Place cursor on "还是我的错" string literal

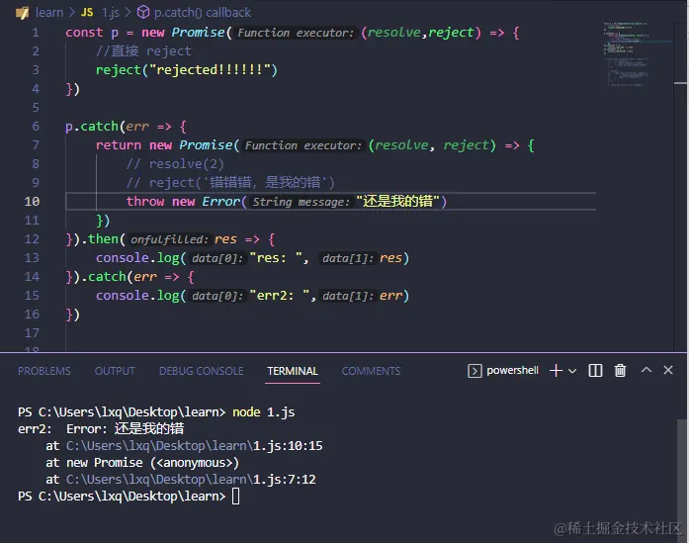point(397,201)
